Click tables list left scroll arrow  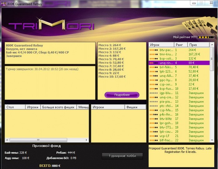[x=7, y=140]
